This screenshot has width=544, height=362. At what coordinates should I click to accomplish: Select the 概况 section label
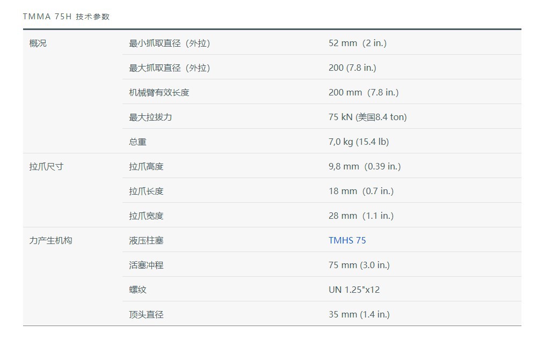(x=38, y=43)
